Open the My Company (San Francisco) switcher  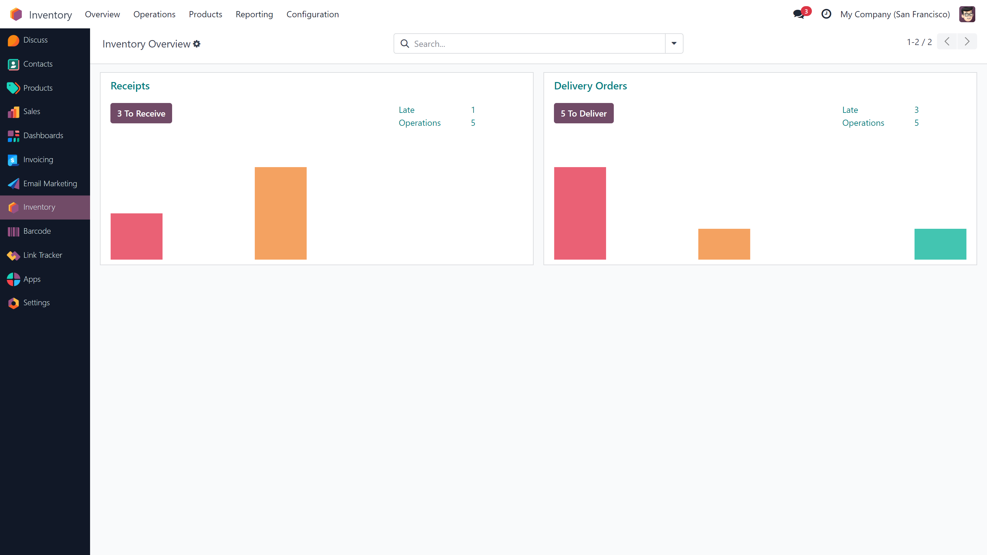tap(895, 14)
